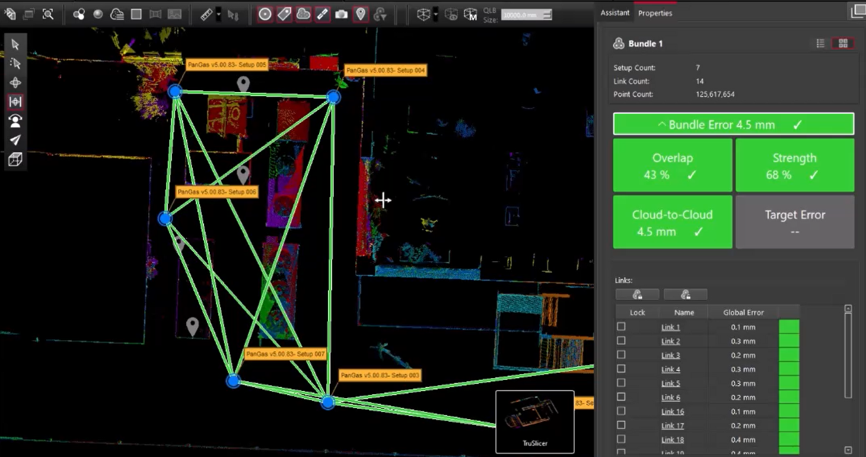Image resolution: width=866 pixels, height=457 pixels.
Task: Open the TruSlicer thumbnail preview
Action: (x=534, y=421)
